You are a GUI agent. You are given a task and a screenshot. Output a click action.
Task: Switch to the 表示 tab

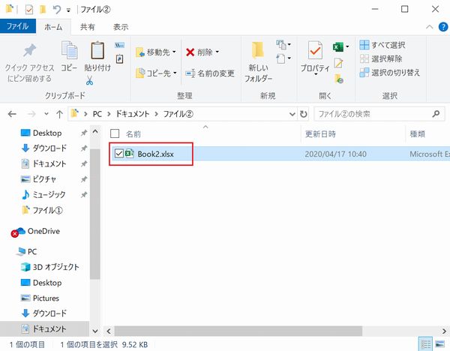(x=121, y=27)
